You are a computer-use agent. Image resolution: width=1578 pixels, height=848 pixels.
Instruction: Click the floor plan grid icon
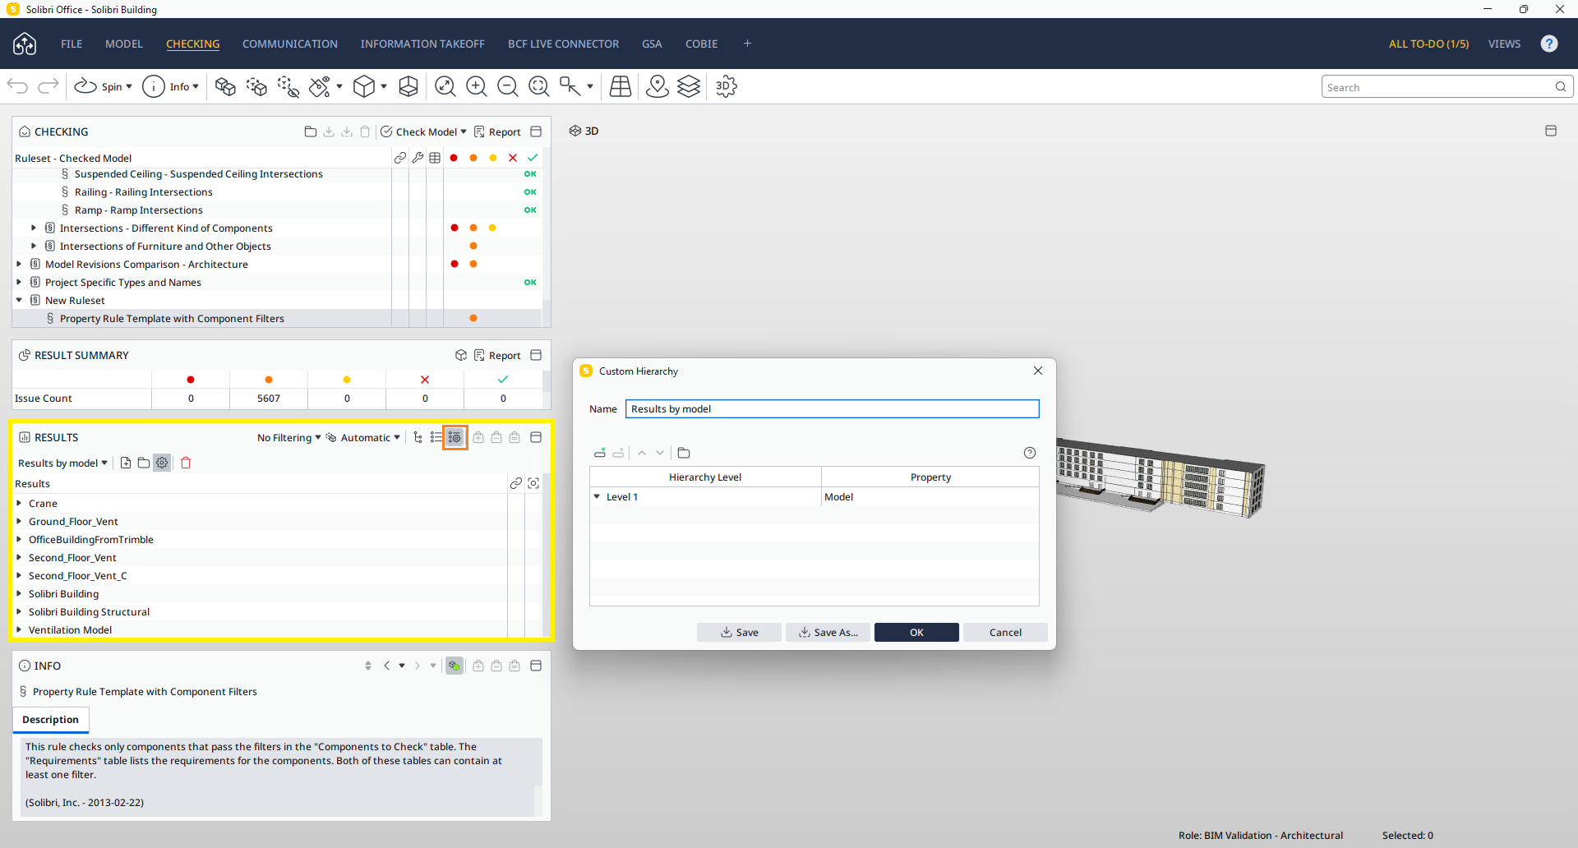click(x=621, y=86)
